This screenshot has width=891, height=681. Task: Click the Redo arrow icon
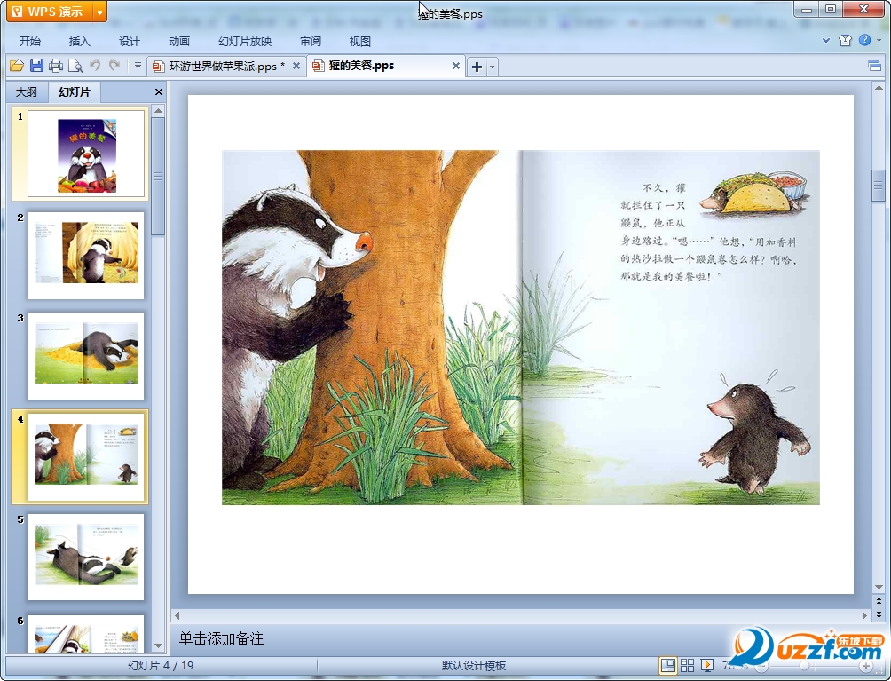(114, 66)
